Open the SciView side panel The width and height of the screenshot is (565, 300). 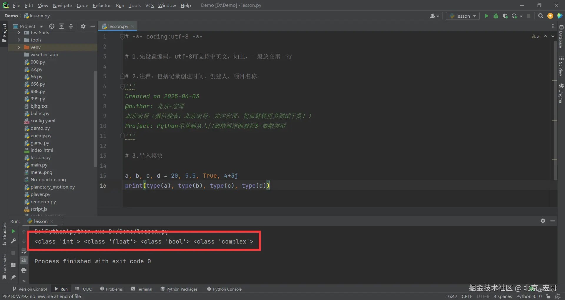(x=561, y=66)
